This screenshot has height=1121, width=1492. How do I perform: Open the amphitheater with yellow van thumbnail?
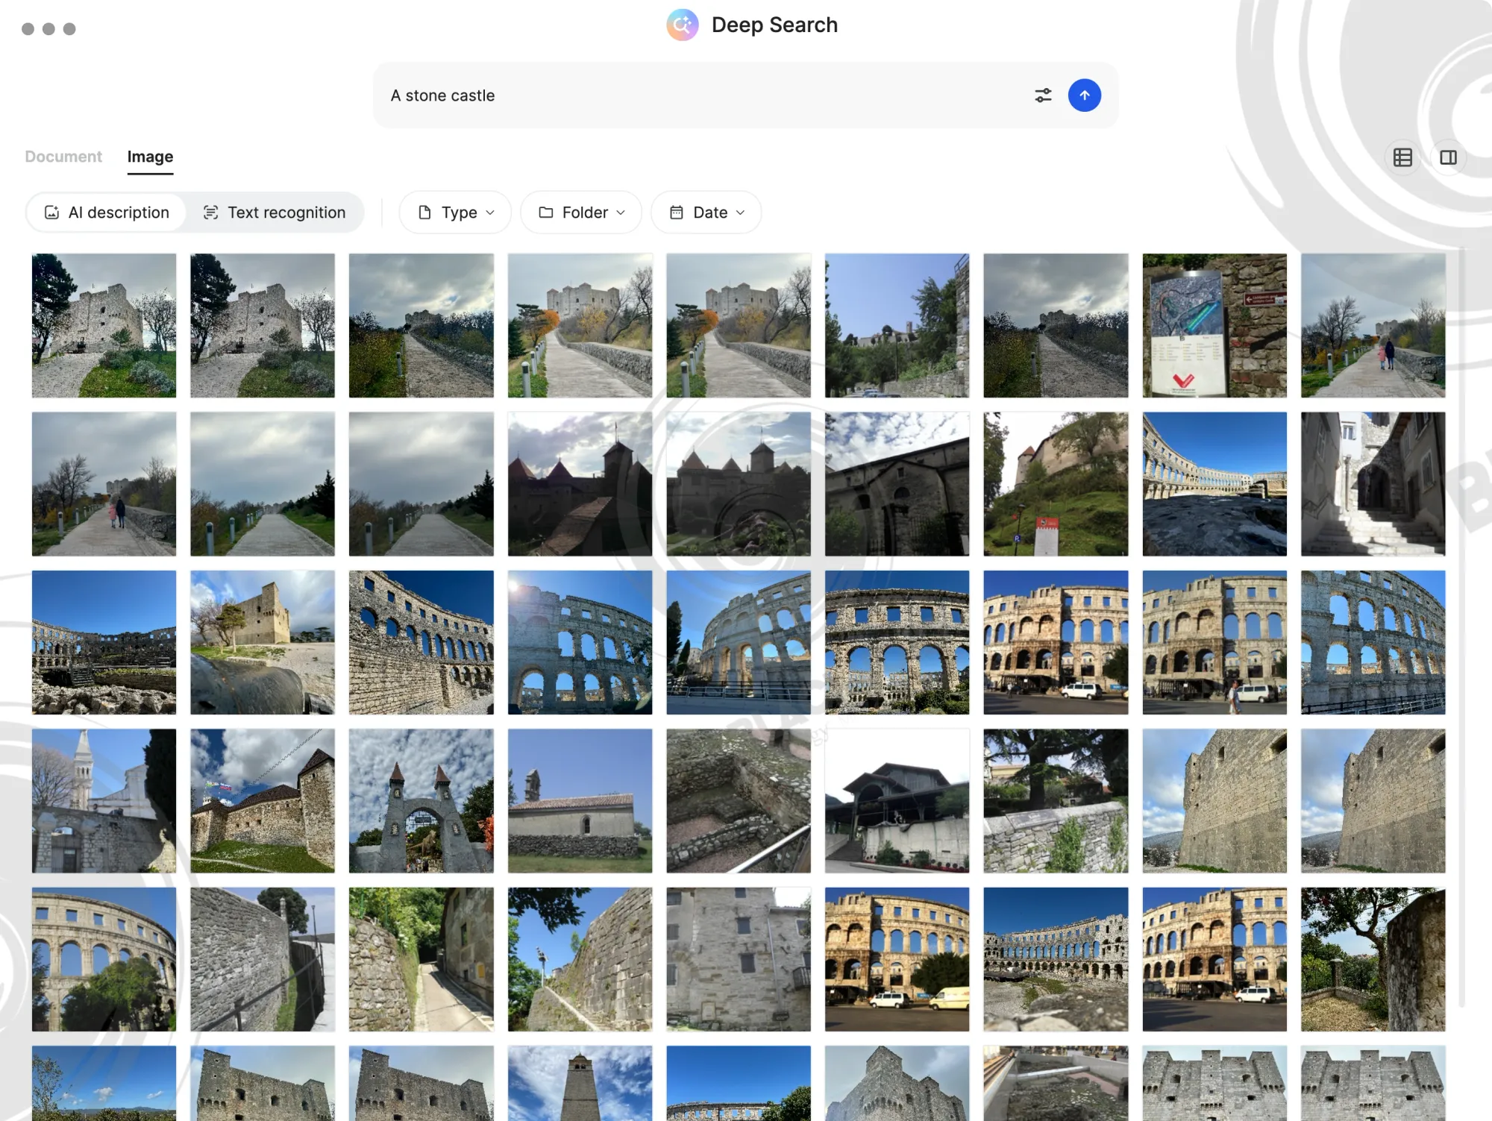pyautogui.click(x=897, y=959)
